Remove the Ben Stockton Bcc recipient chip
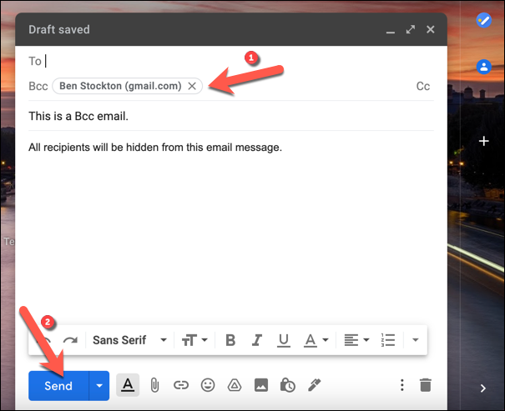Screen dimensions: 505x411 (192, 86)
